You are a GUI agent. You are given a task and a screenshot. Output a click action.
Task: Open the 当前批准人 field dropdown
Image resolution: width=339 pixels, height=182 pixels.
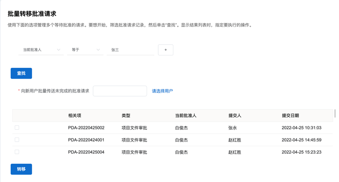click(x=41, y=50)
